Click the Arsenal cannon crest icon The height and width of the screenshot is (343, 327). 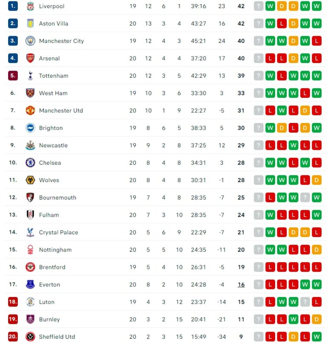pos(30,58)
